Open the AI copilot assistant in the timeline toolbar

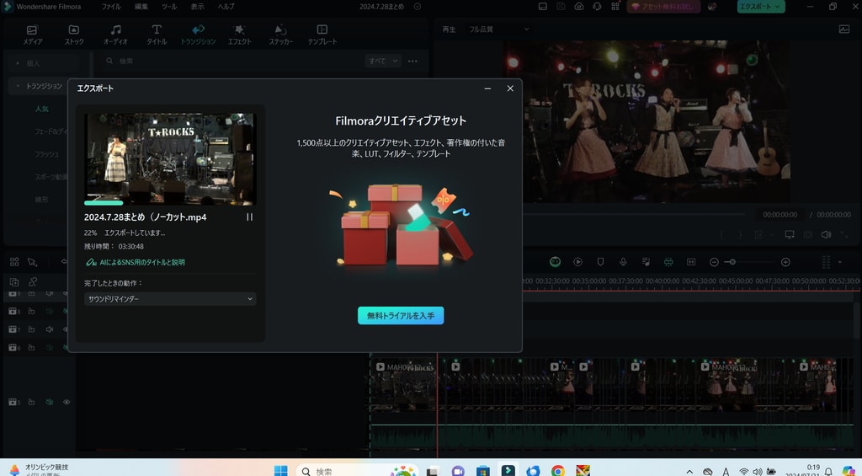[556, 262]
